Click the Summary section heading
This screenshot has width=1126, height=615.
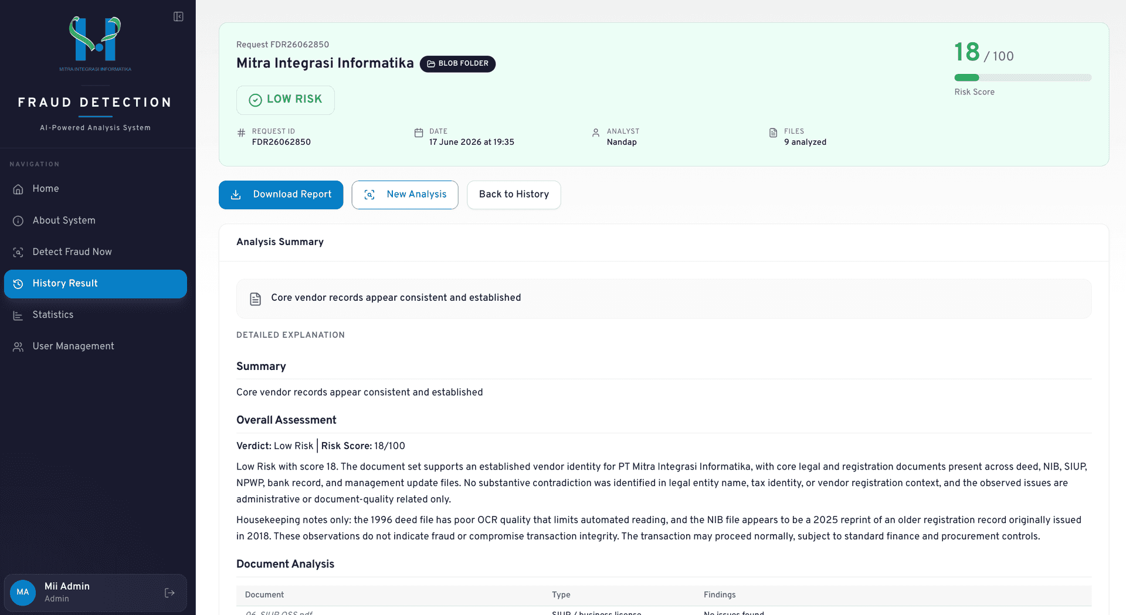(261, 366)
